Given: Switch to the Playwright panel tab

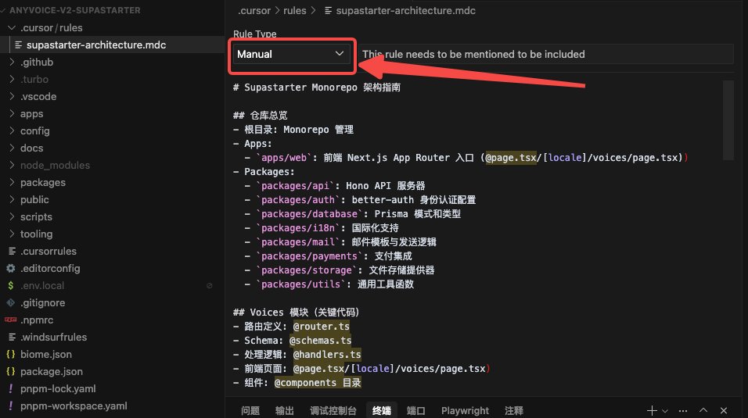Looking at the screenshot, I should point(465,410).
